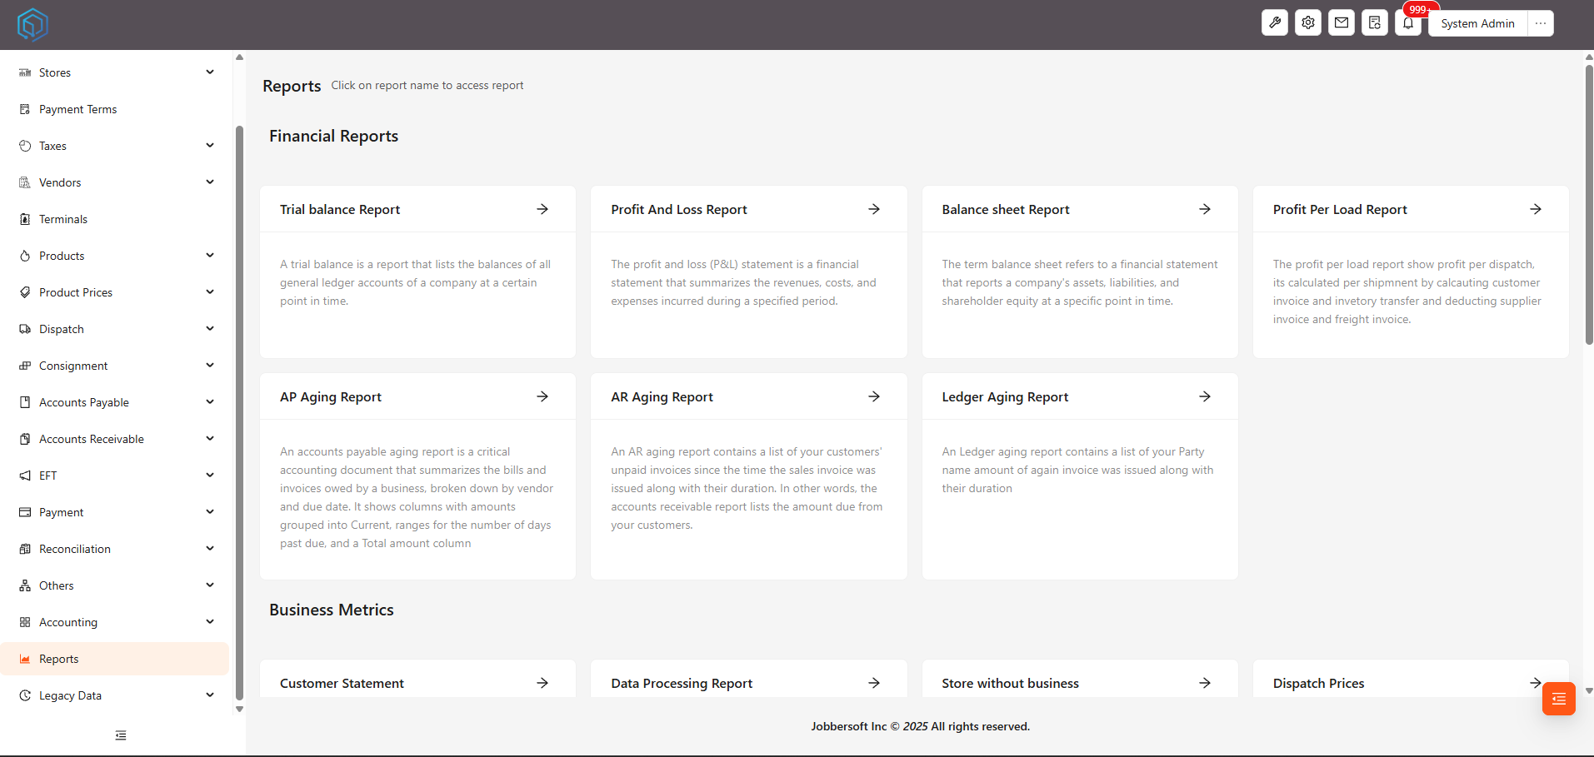Open the EFT sidebar menu
This screenshot has height=757, width=1594.
115,476
